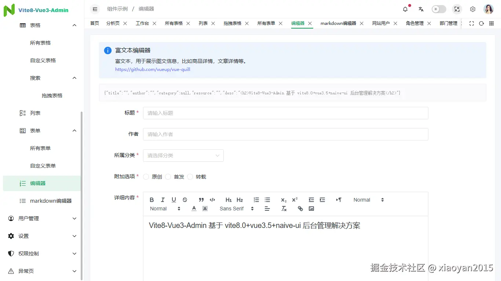Expand the 权限控制 sidebar menu
This screenshot has width=501, height=281.
point(42,254)
